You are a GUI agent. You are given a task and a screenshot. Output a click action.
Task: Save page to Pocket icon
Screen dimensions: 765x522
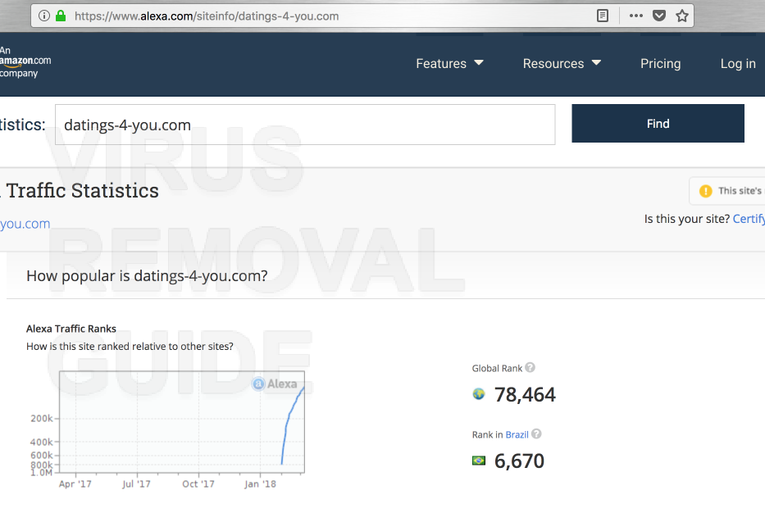pyautogui.click(x=659, y=16)
